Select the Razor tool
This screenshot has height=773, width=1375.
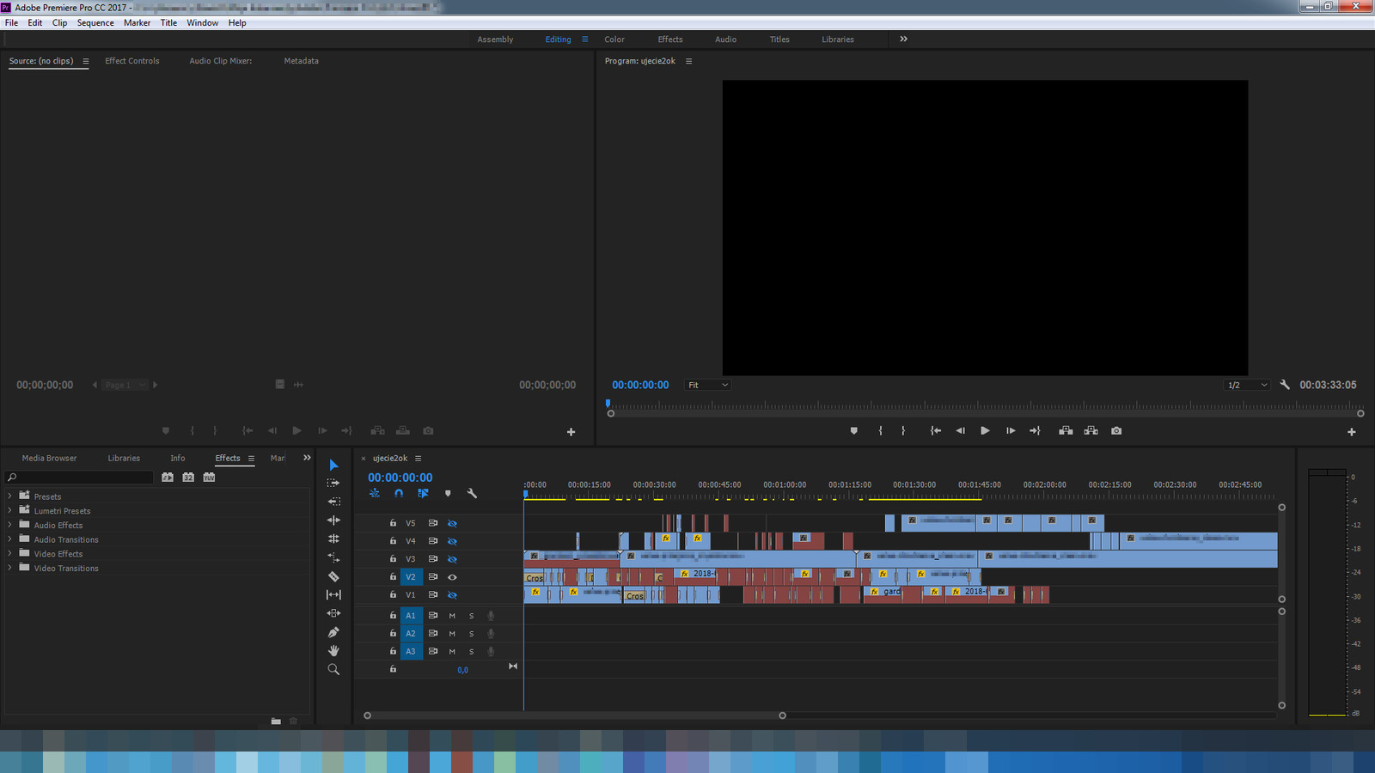pos(333,576)
